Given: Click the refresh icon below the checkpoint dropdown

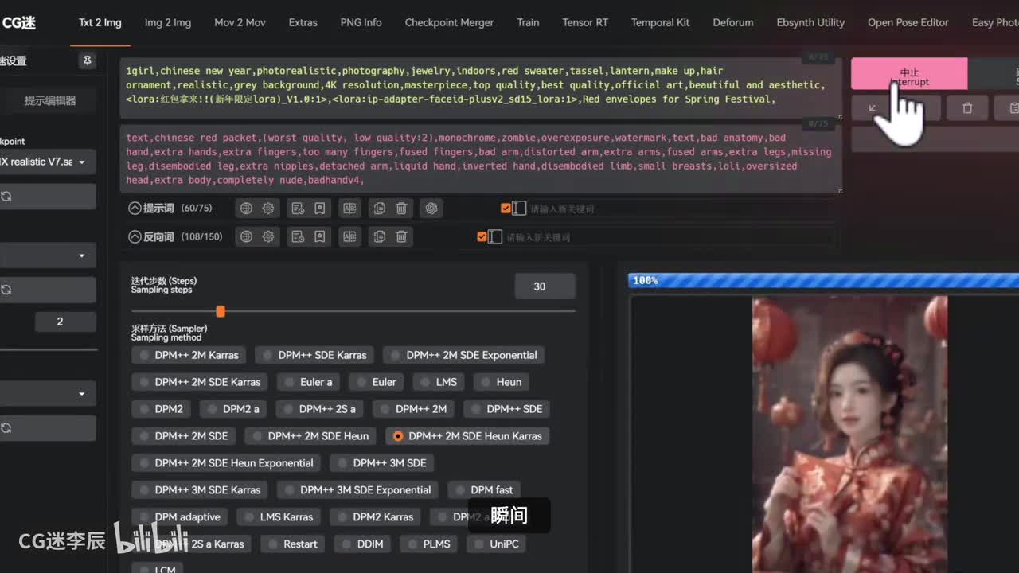Looking at the screenshot, I should (x=6, y=196).
